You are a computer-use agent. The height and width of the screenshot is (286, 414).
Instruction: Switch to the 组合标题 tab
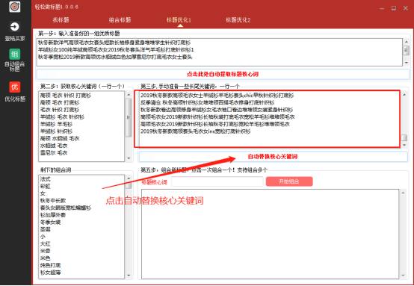coord(120,20)
